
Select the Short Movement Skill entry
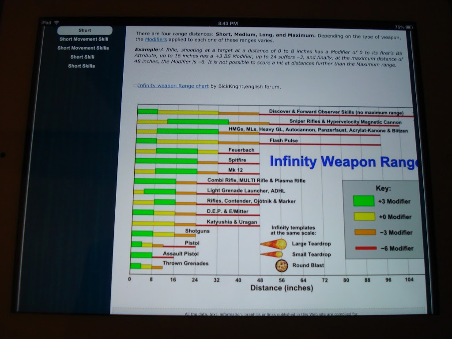point(84,39)
